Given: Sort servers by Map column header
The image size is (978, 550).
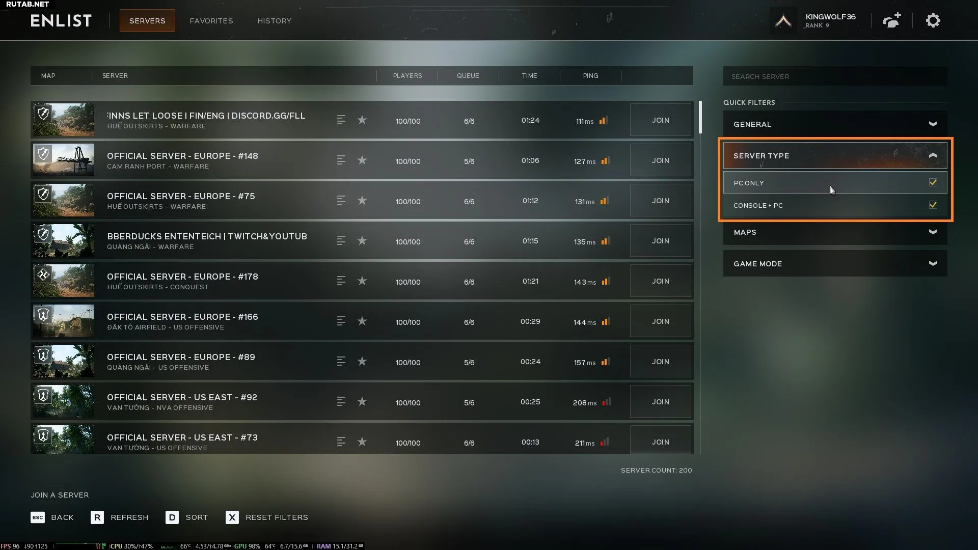Looking at the screenshot, I should 48,76.
